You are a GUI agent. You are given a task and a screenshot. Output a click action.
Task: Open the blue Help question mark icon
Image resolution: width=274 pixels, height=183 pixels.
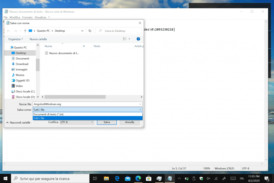click(138, 39)
